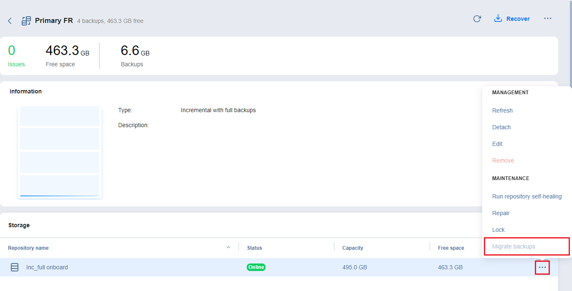Click the Online status badge
Viewport: 572px width, 291px height.
[256, 267]
